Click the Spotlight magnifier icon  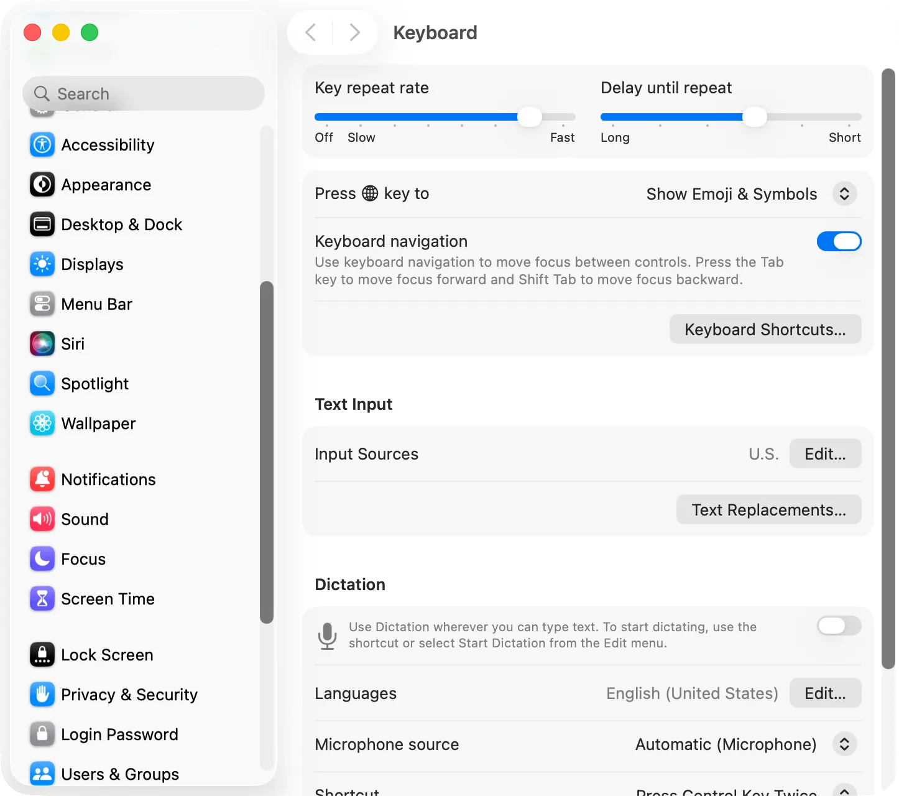click(x=42, y=384)
